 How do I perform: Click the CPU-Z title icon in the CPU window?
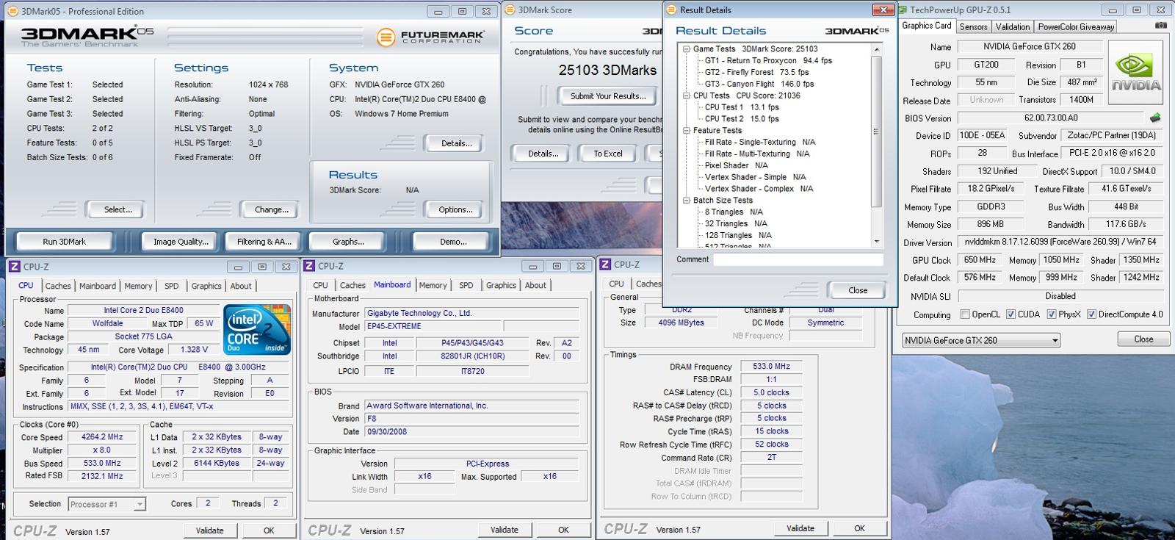click(15, 267)
